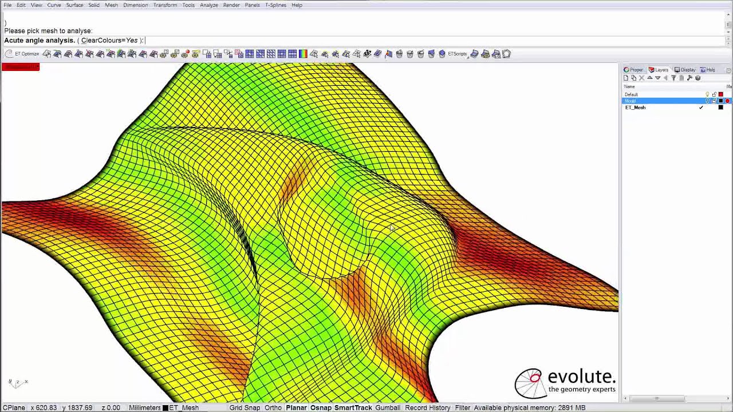Click the red sphere gear icon in toolbar
The image size is (733, 412).
pyautogui.click(x=185, y=54)
